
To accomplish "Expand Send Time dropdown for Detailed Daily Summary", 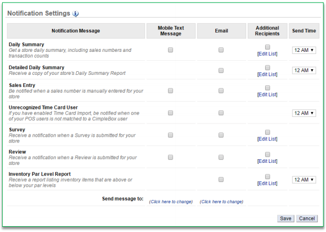I will [x=304, y=70].
